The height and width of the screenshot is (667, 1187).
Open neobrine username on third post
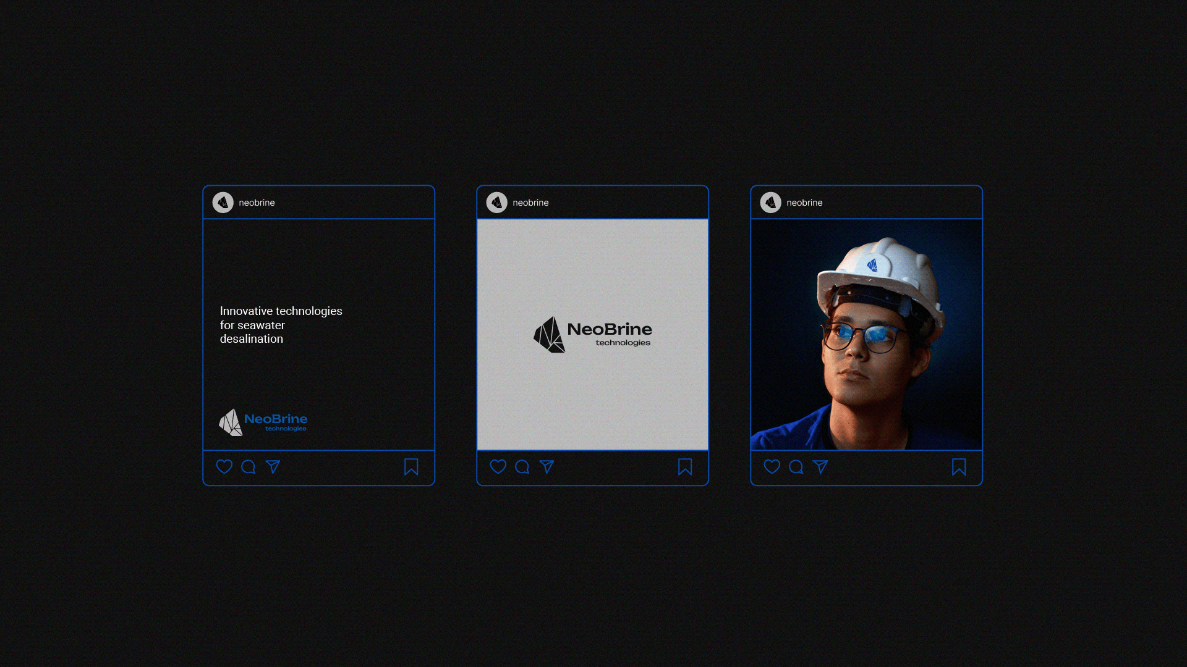[804, 203]
